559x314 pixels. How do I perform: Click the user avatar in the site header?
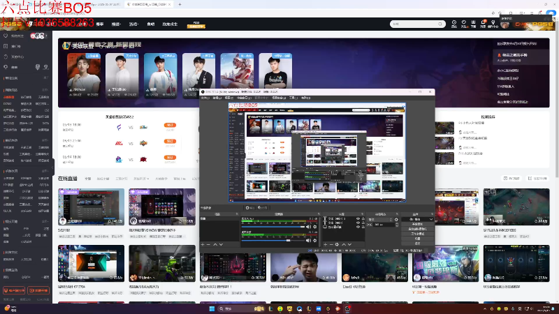coord(504,24)
